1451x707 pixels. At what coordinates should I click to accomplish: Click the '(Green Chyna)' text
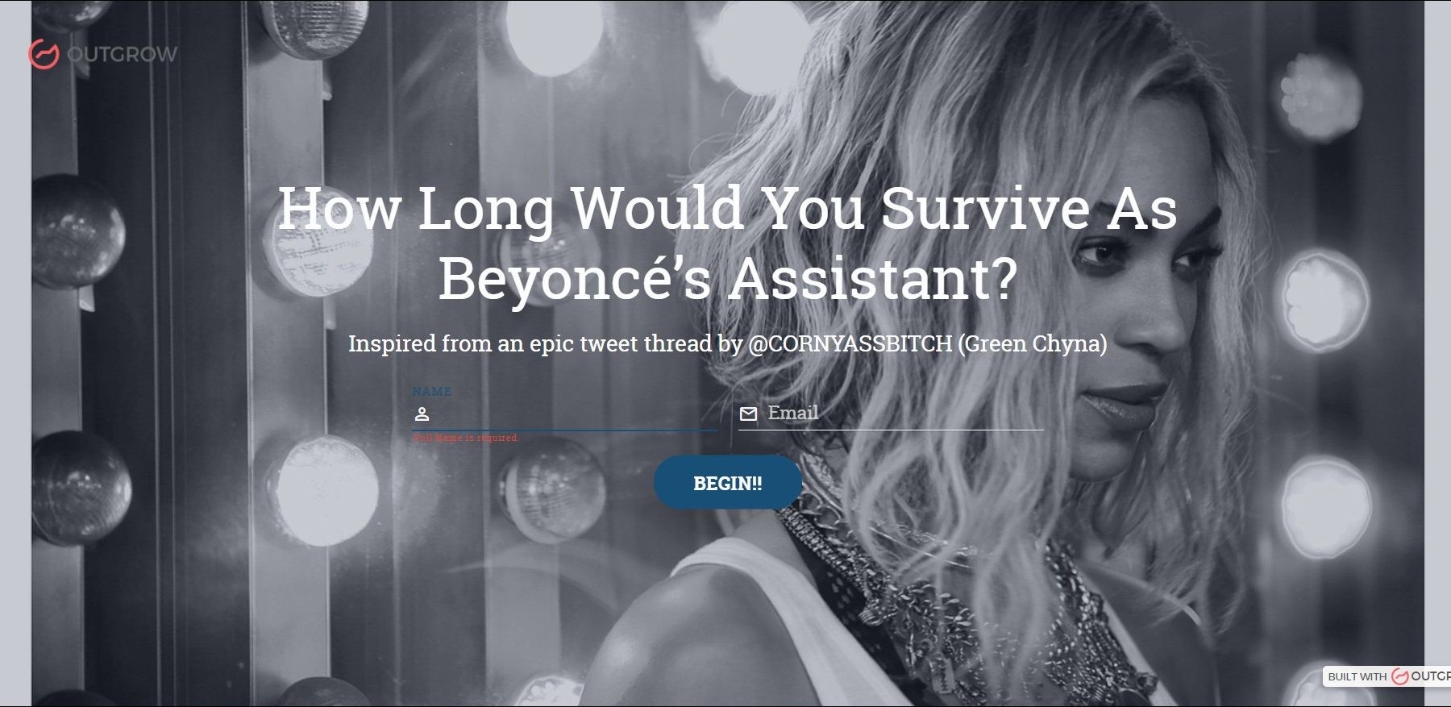coord(1033,344)
